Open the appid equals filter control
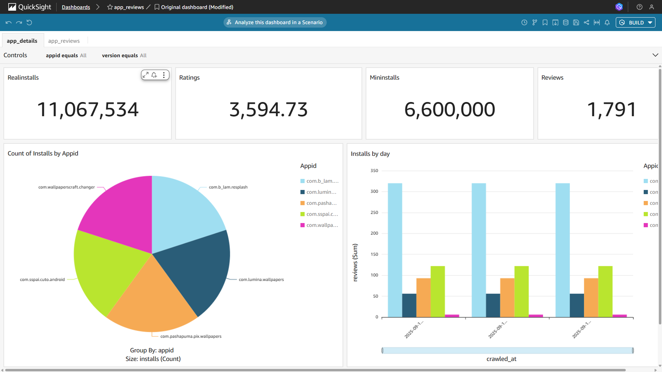This screenshot has height=372, width=662. pos(66,56)
